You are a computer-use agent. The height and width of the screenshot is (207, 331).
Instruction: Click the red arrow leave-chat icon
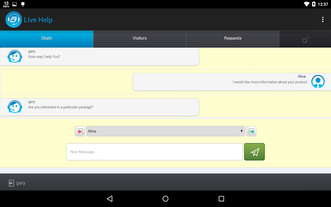click(80, 131)
